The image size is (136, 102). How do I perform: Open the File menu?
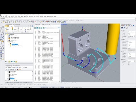click(x=1, y=16)
